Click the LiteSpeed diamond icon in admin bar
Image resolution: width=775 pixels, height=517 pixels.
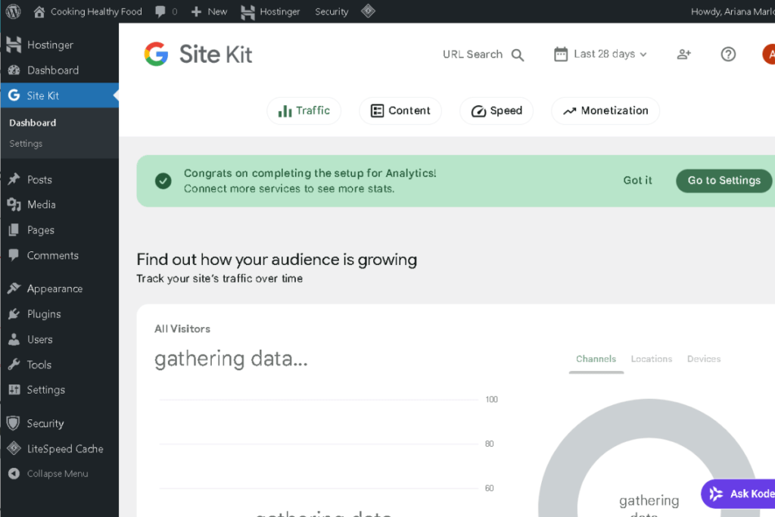[x=368, y=11]
